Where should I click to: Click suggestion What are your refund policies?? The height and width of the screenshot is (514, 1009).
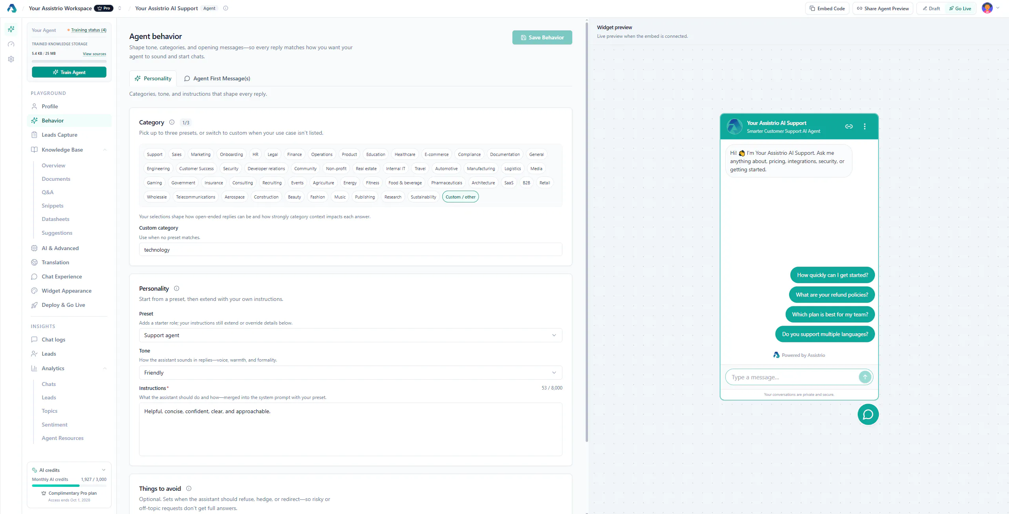[x=832, y=295]
